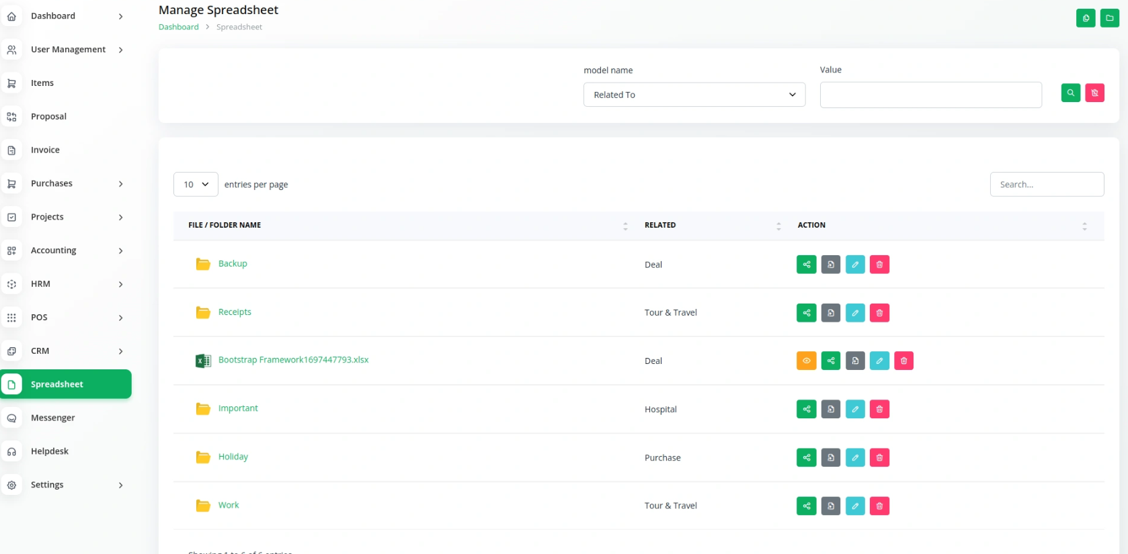Open the Work folder link

[x=229, y=505]
